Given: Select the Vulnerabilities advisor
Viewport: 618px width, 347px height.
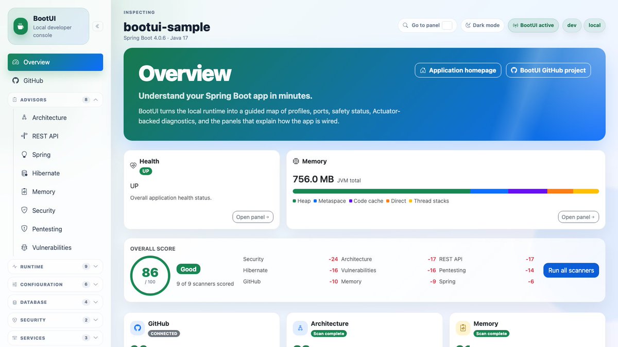Looking at the screenshot, I should click(59, 247).
